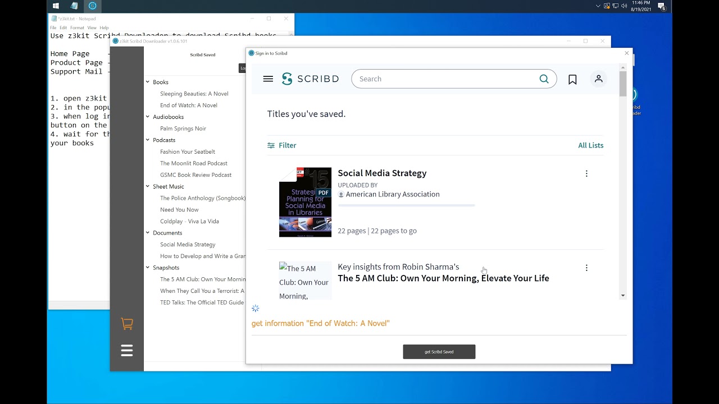Open the Filter options for saved titles
The height and width of the screenshot is (404, 719).
coord(282,145)
